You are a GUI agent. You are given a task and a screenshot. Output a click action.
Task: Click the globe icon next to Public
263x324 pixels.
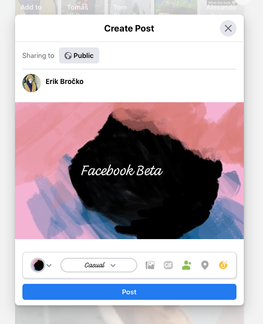pyautogui.click(x=68, y=56)
